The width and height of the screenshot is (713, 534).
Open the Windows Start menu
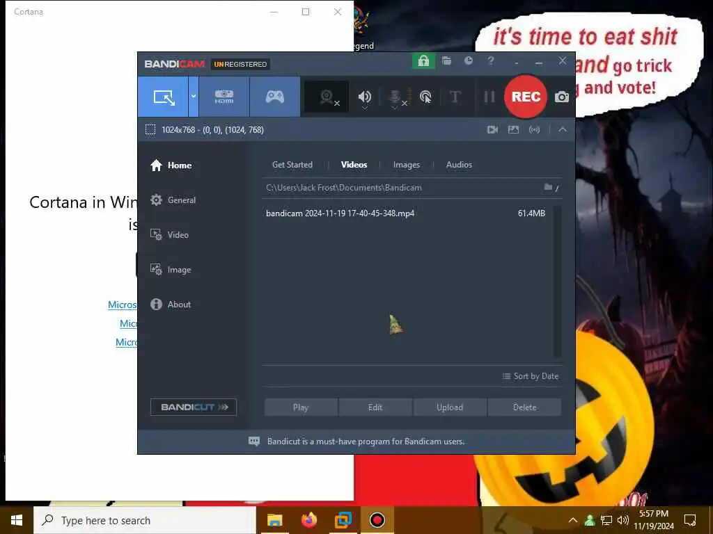(x=17, y=520)
